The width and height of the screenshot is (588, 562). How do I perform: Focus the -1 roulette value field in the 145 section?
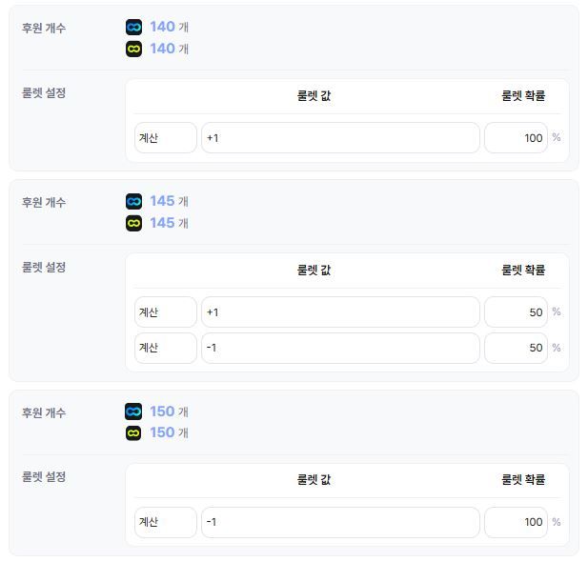(x=339, y=348)
